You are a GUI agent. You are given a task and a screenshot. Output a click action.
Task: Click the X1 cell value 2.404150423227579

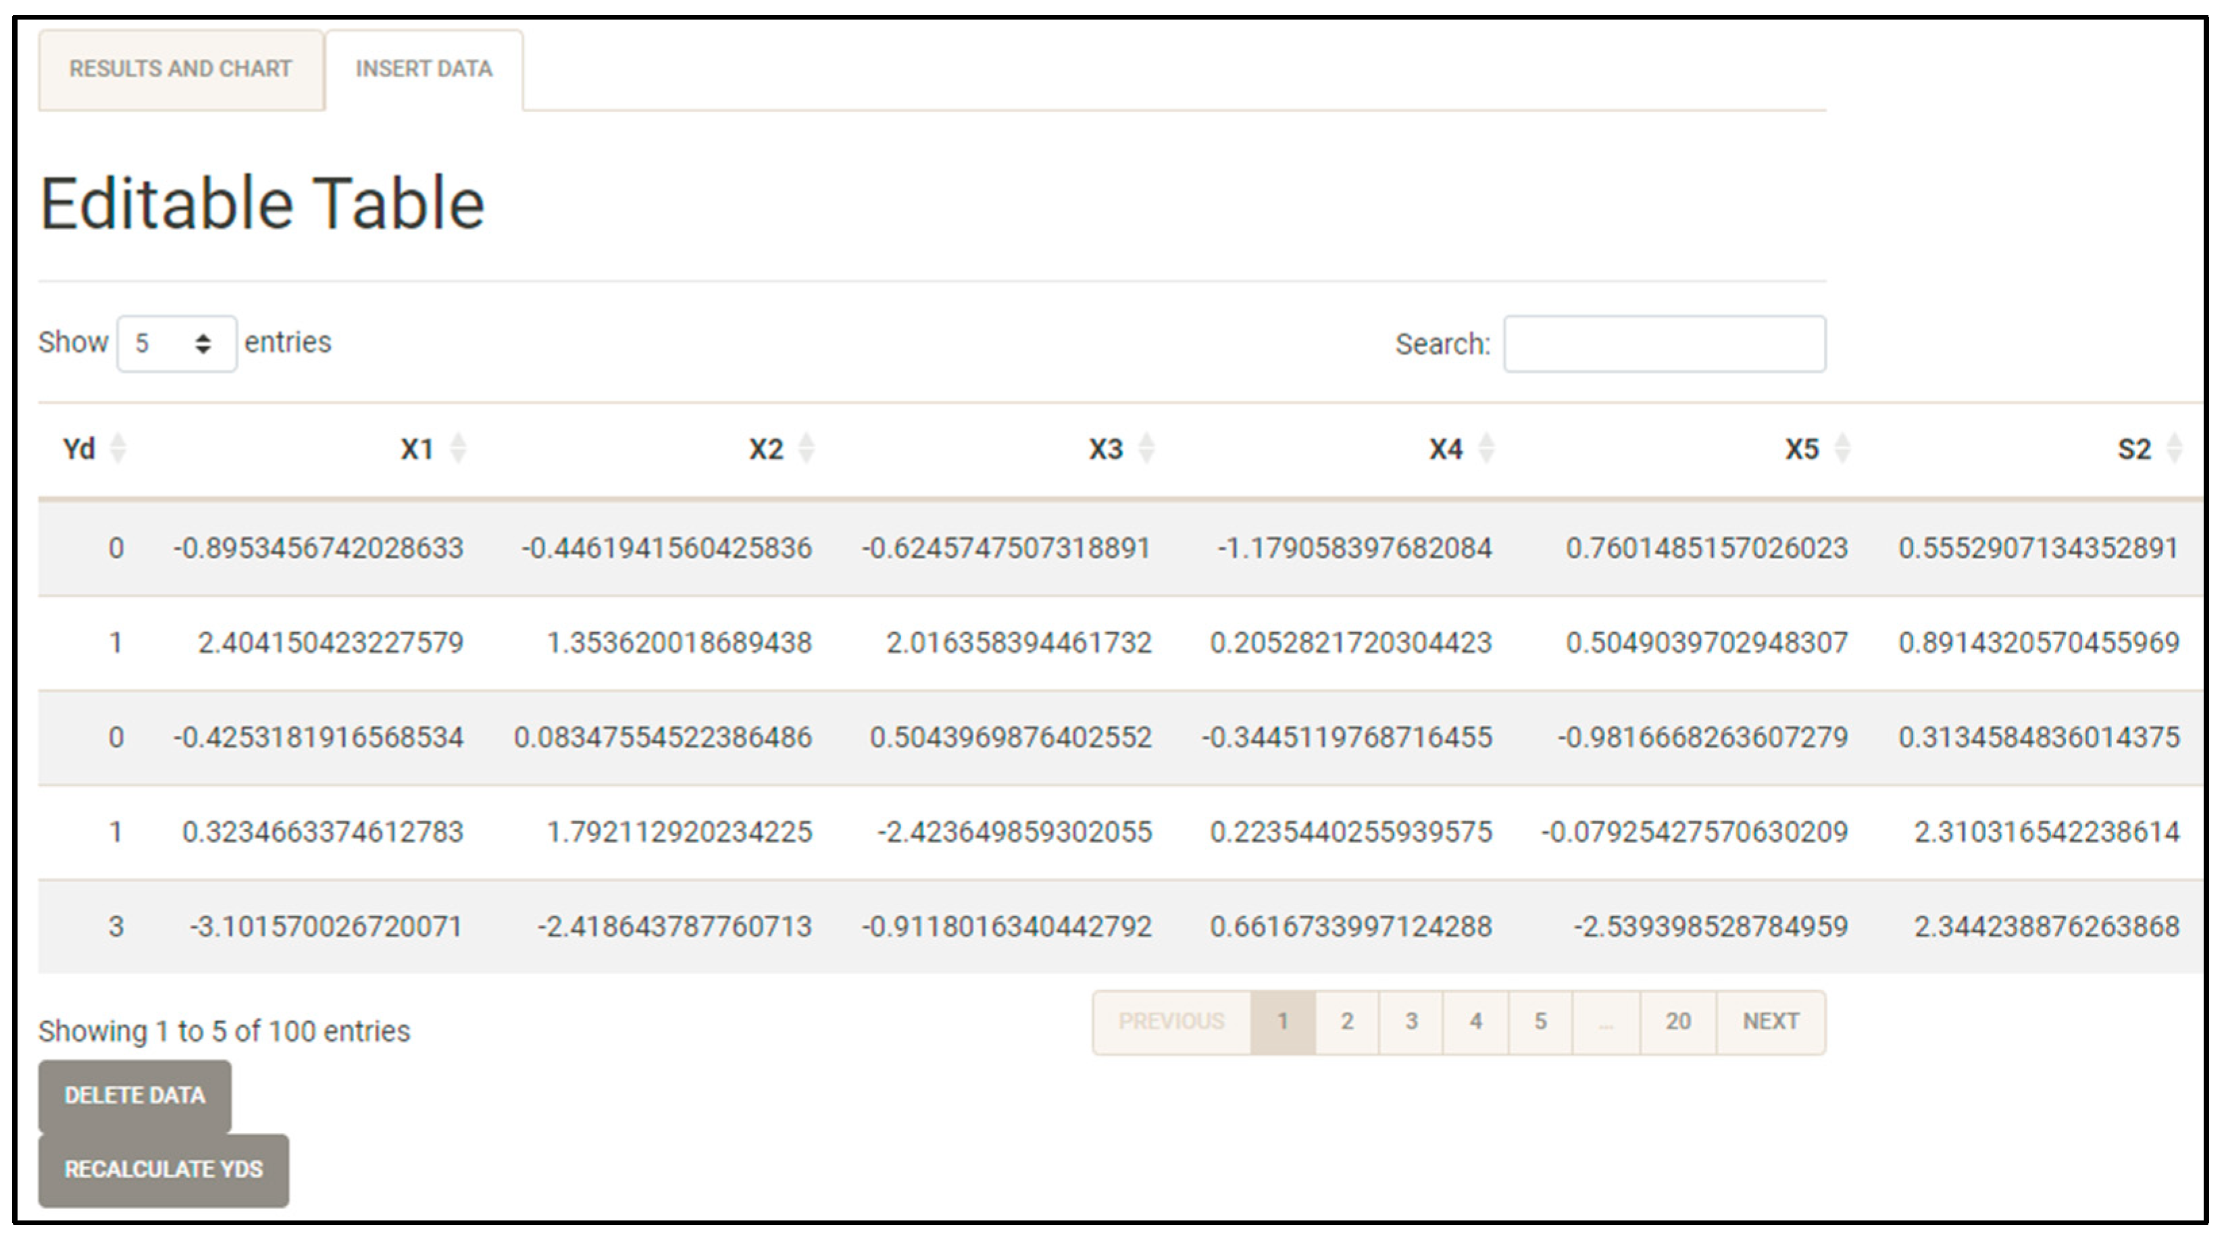(x=330, y=643)
